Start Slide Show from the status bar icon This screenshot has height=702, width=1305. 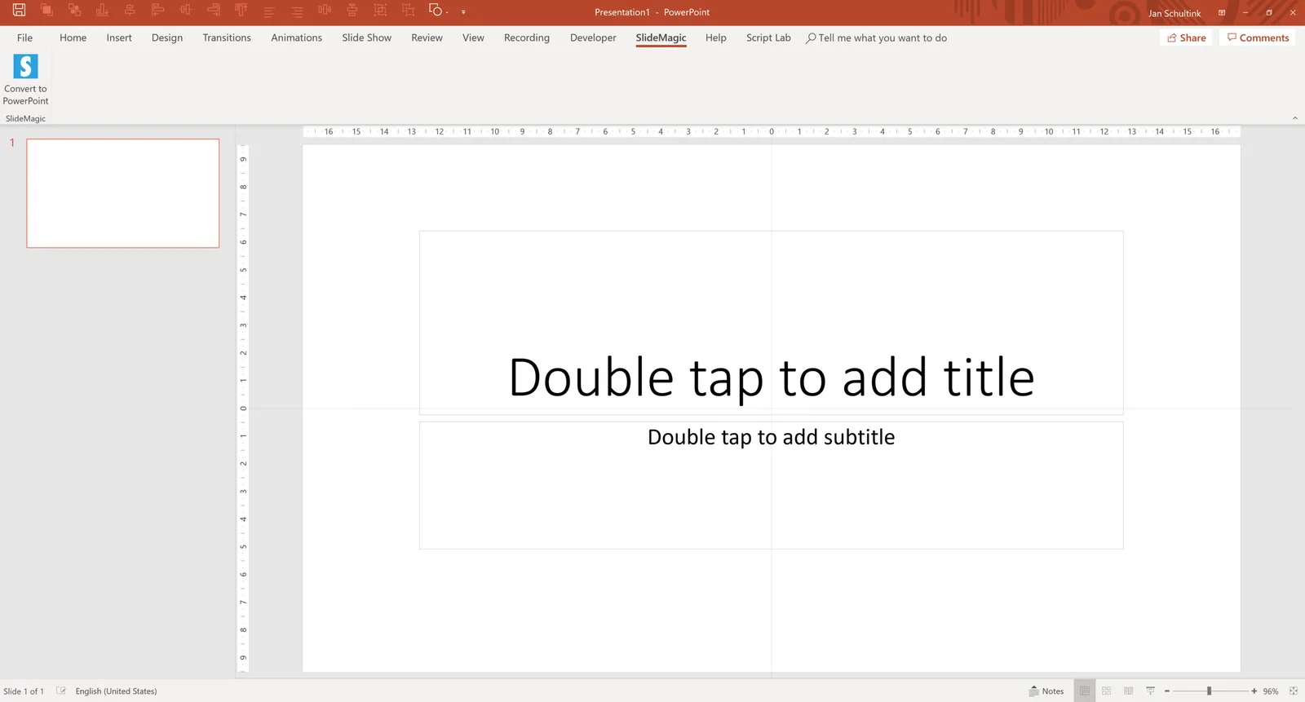click(1151, 691)
